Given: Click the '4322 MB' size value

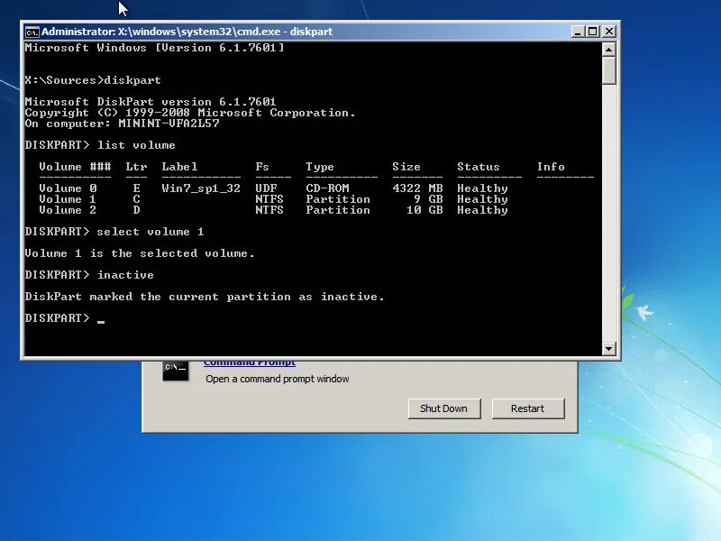Looking at the screenshot, I should 417,188.
